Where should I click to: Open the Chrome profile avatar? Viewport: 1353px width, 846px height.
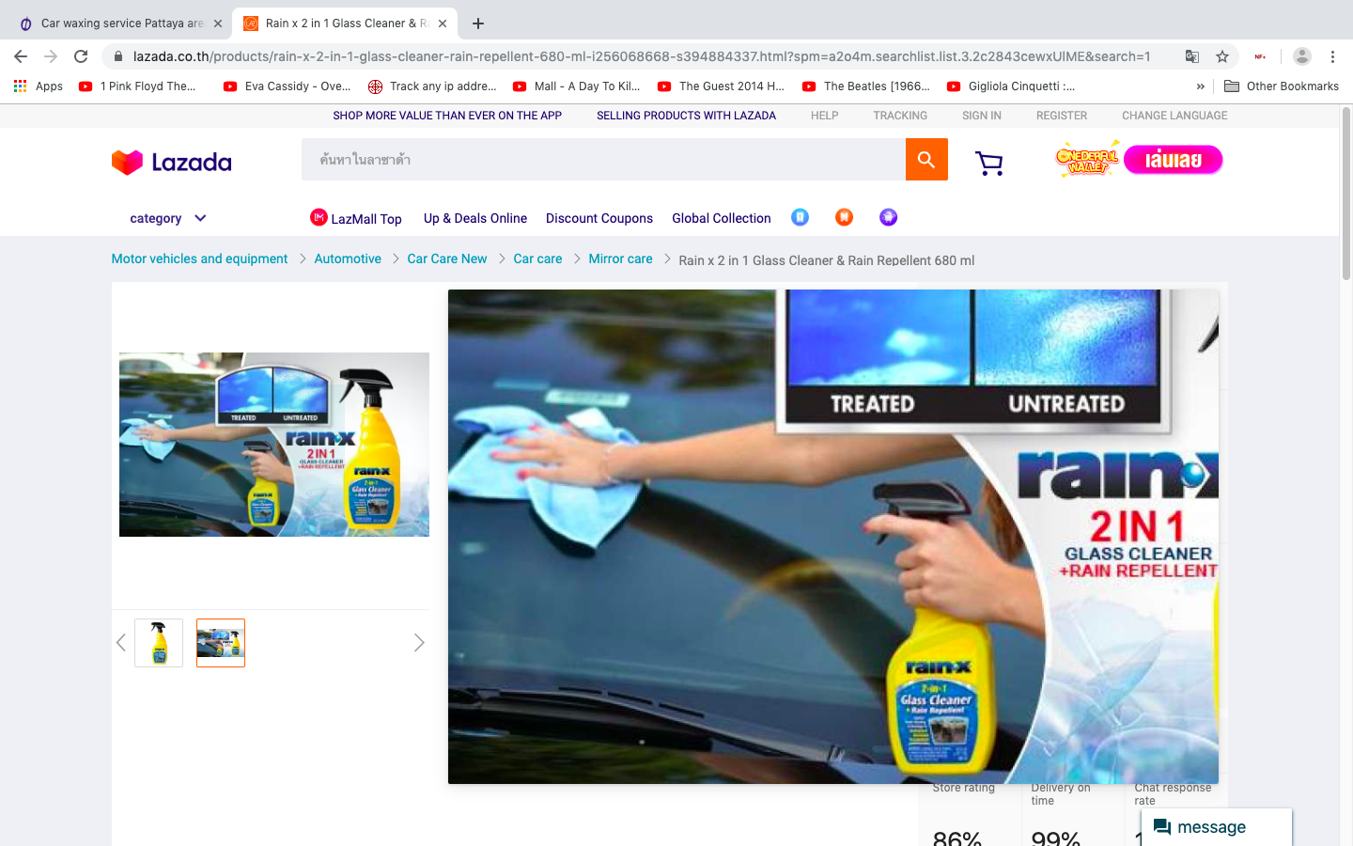1302,56
